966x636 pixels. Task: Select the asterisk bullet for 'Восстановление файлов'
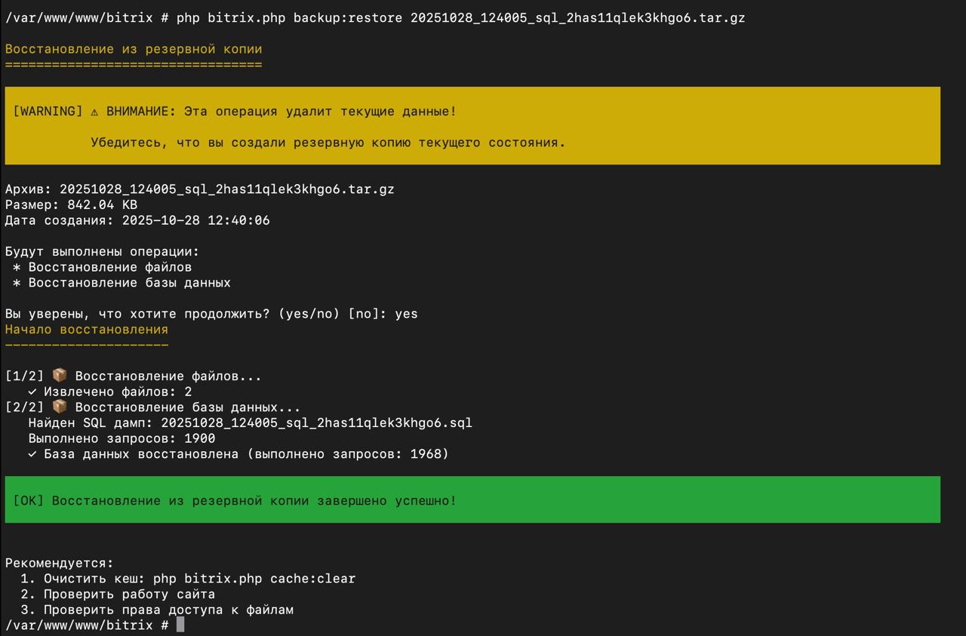[17, 266]
